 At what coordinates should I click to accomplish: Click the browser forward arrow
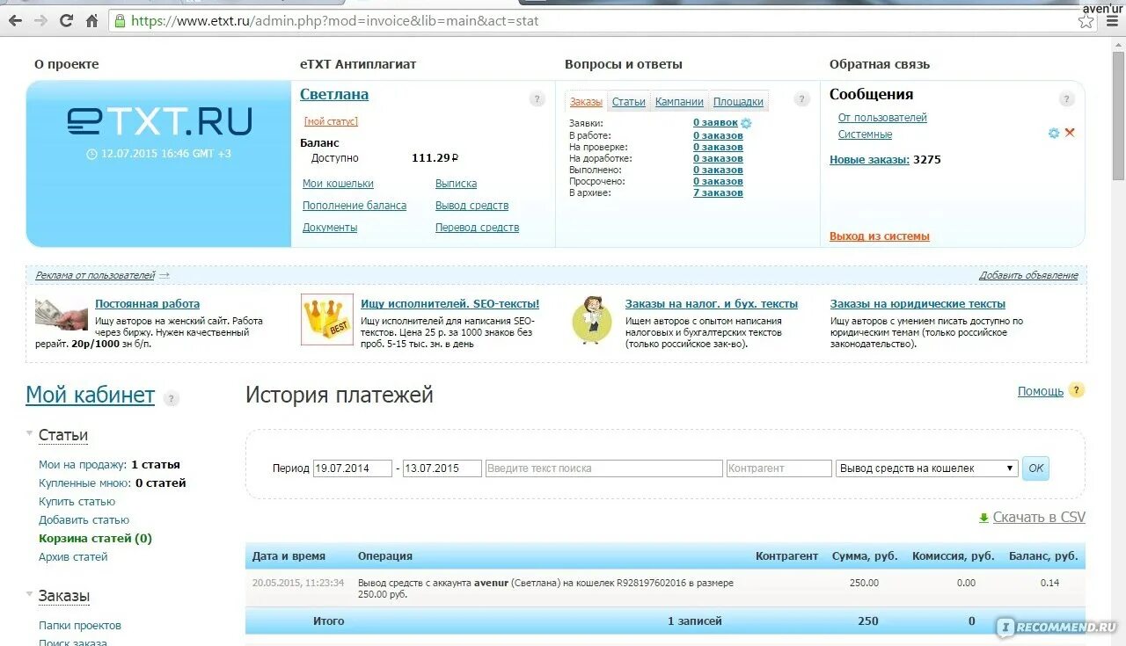[40, 20]
